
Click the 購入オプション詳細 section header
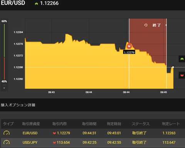18,105
